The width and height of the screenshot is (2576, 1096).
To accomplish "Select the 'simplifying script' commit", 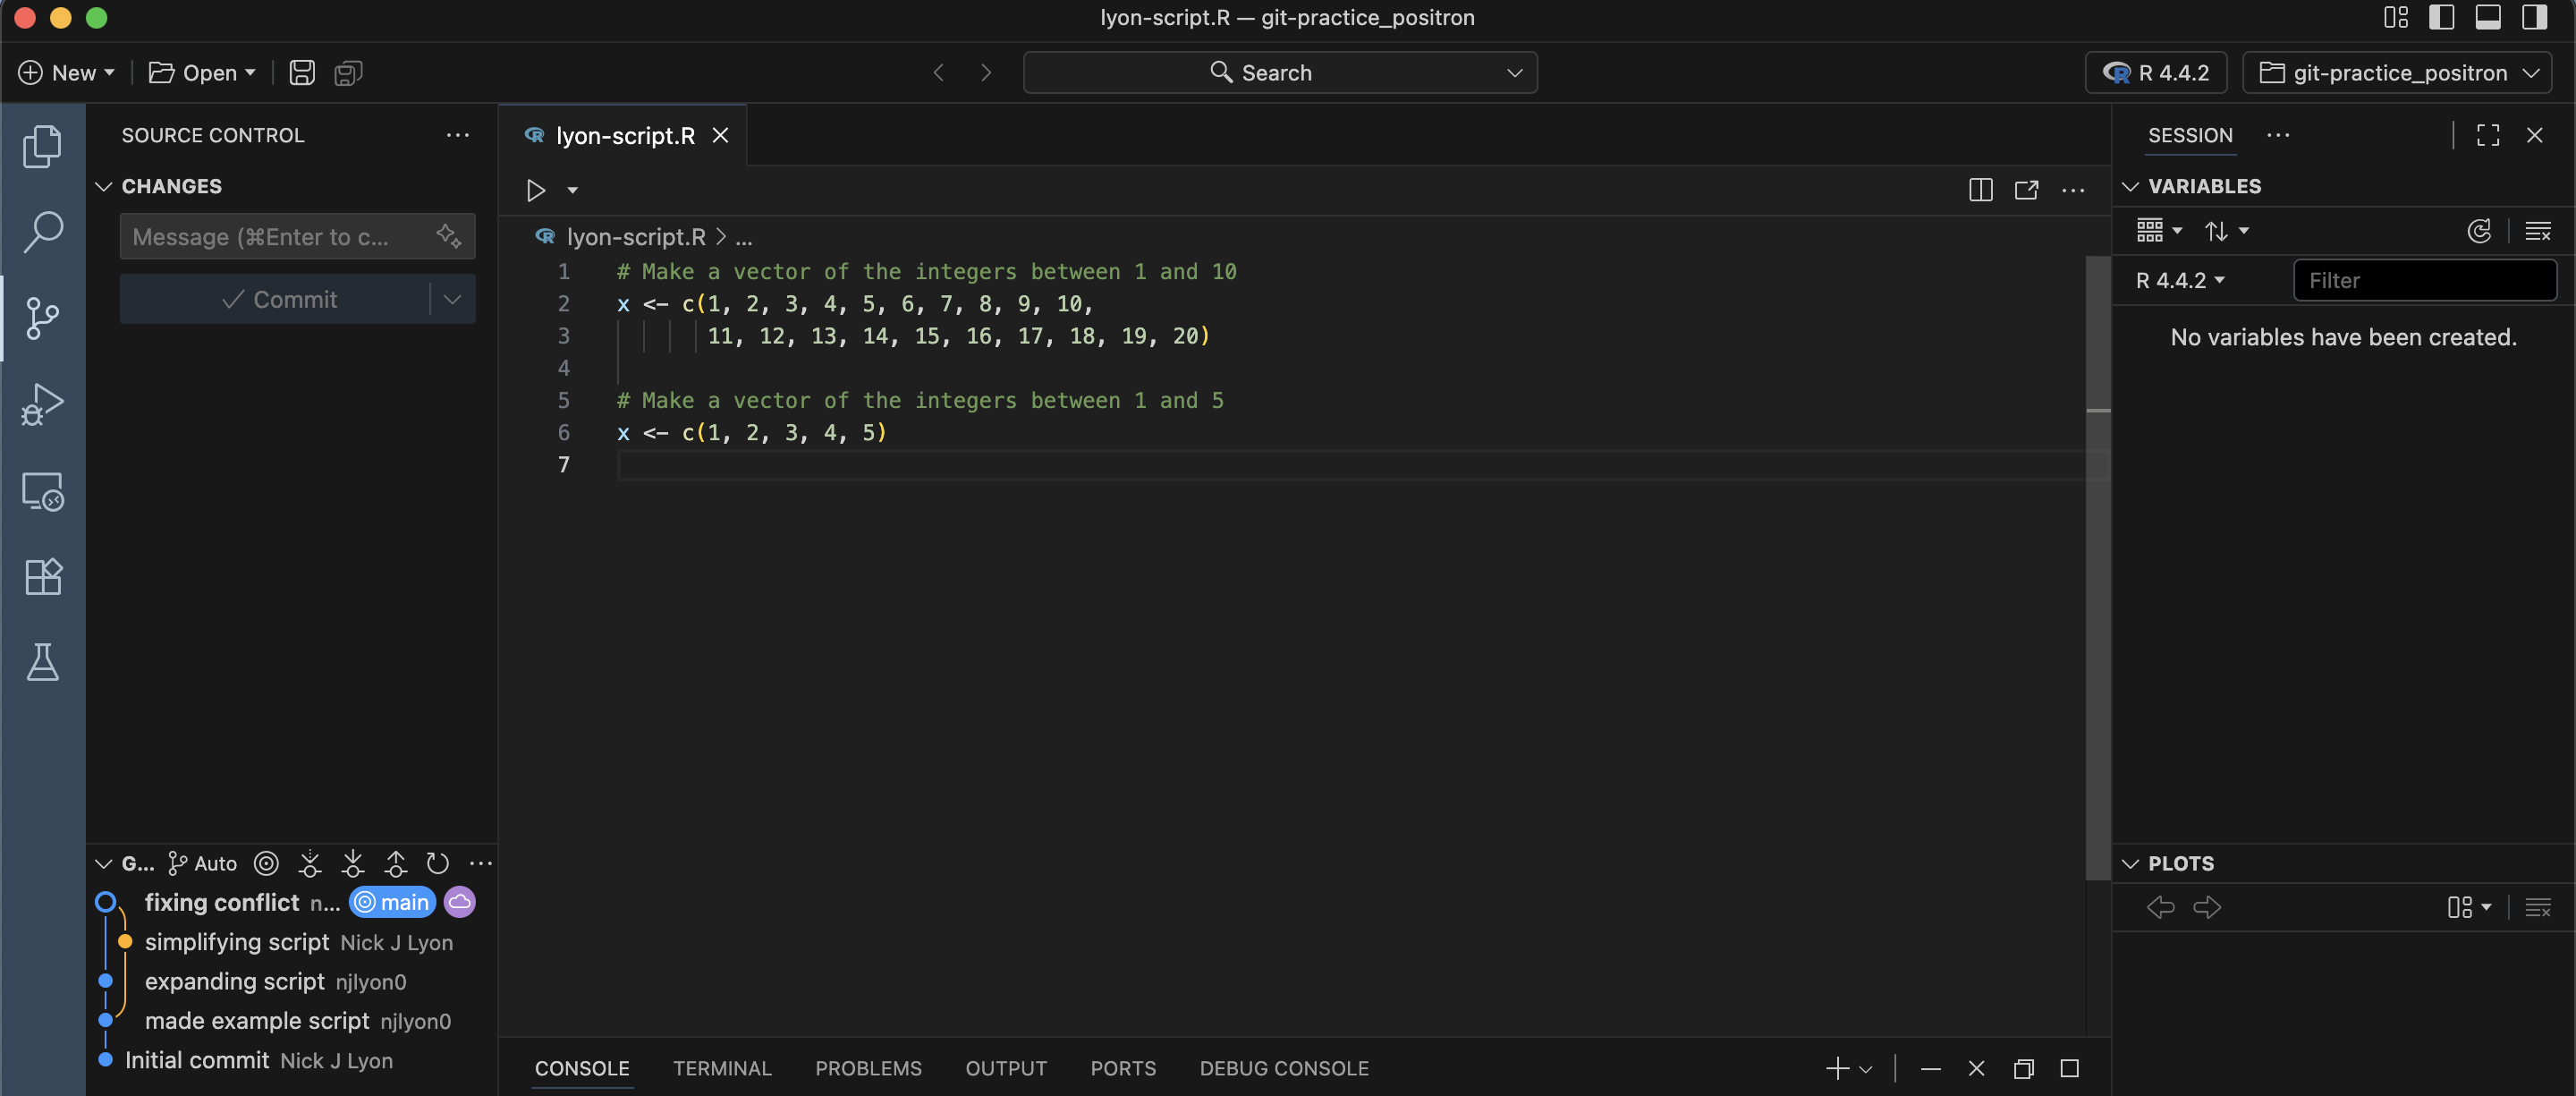I will click(x=237, y=942).
